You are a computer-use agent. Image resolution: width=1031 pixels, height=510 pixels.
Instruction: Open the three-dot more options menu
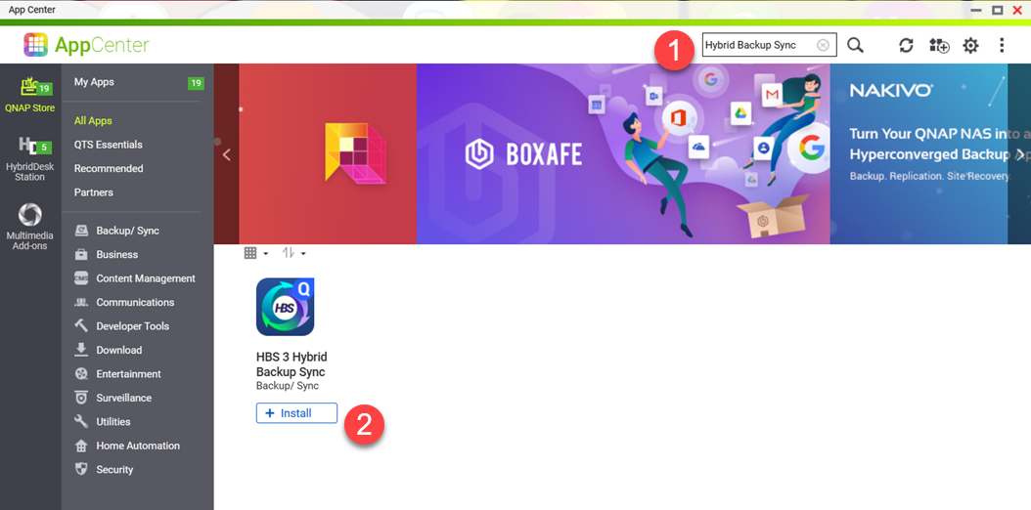pos(1002,45)
